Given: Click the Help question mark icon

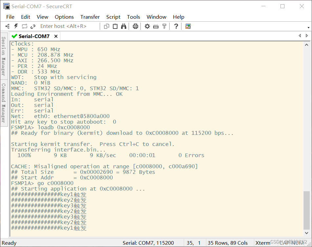Looking at the screenshot, I should click(176, 26).
